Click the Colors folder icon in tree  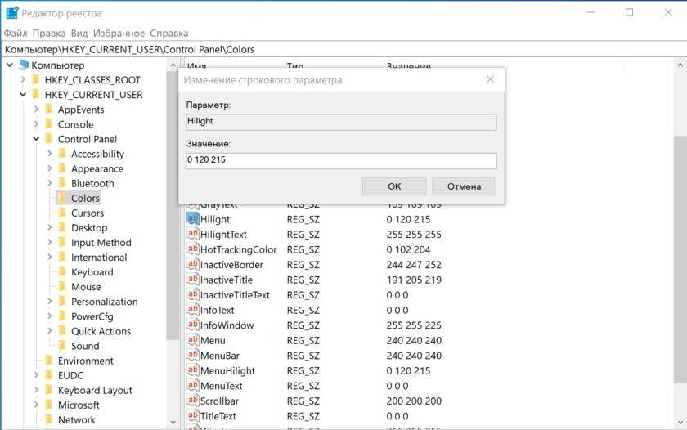click(62, 198)
